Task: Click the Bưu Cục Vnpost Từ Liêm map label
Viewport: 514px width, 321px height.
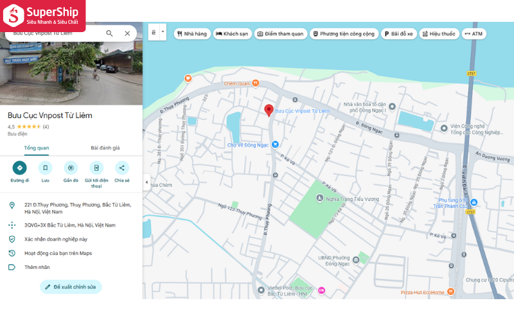Action: [x=302, y=111]
